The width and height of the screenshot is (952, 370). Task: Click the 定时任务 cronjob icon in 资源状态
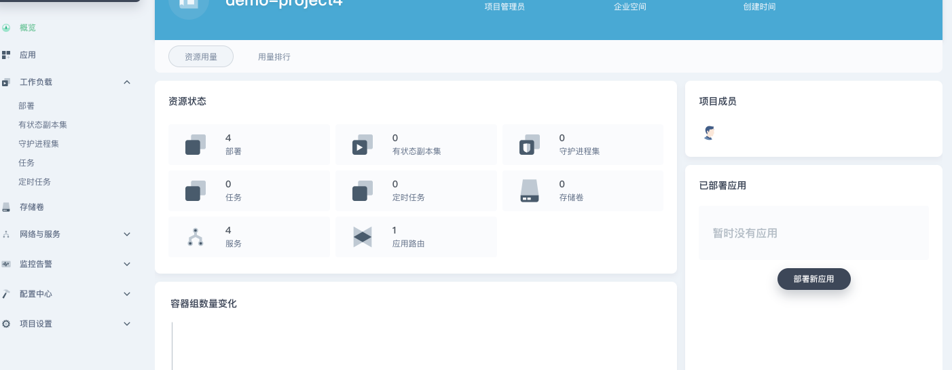[362, 191]
